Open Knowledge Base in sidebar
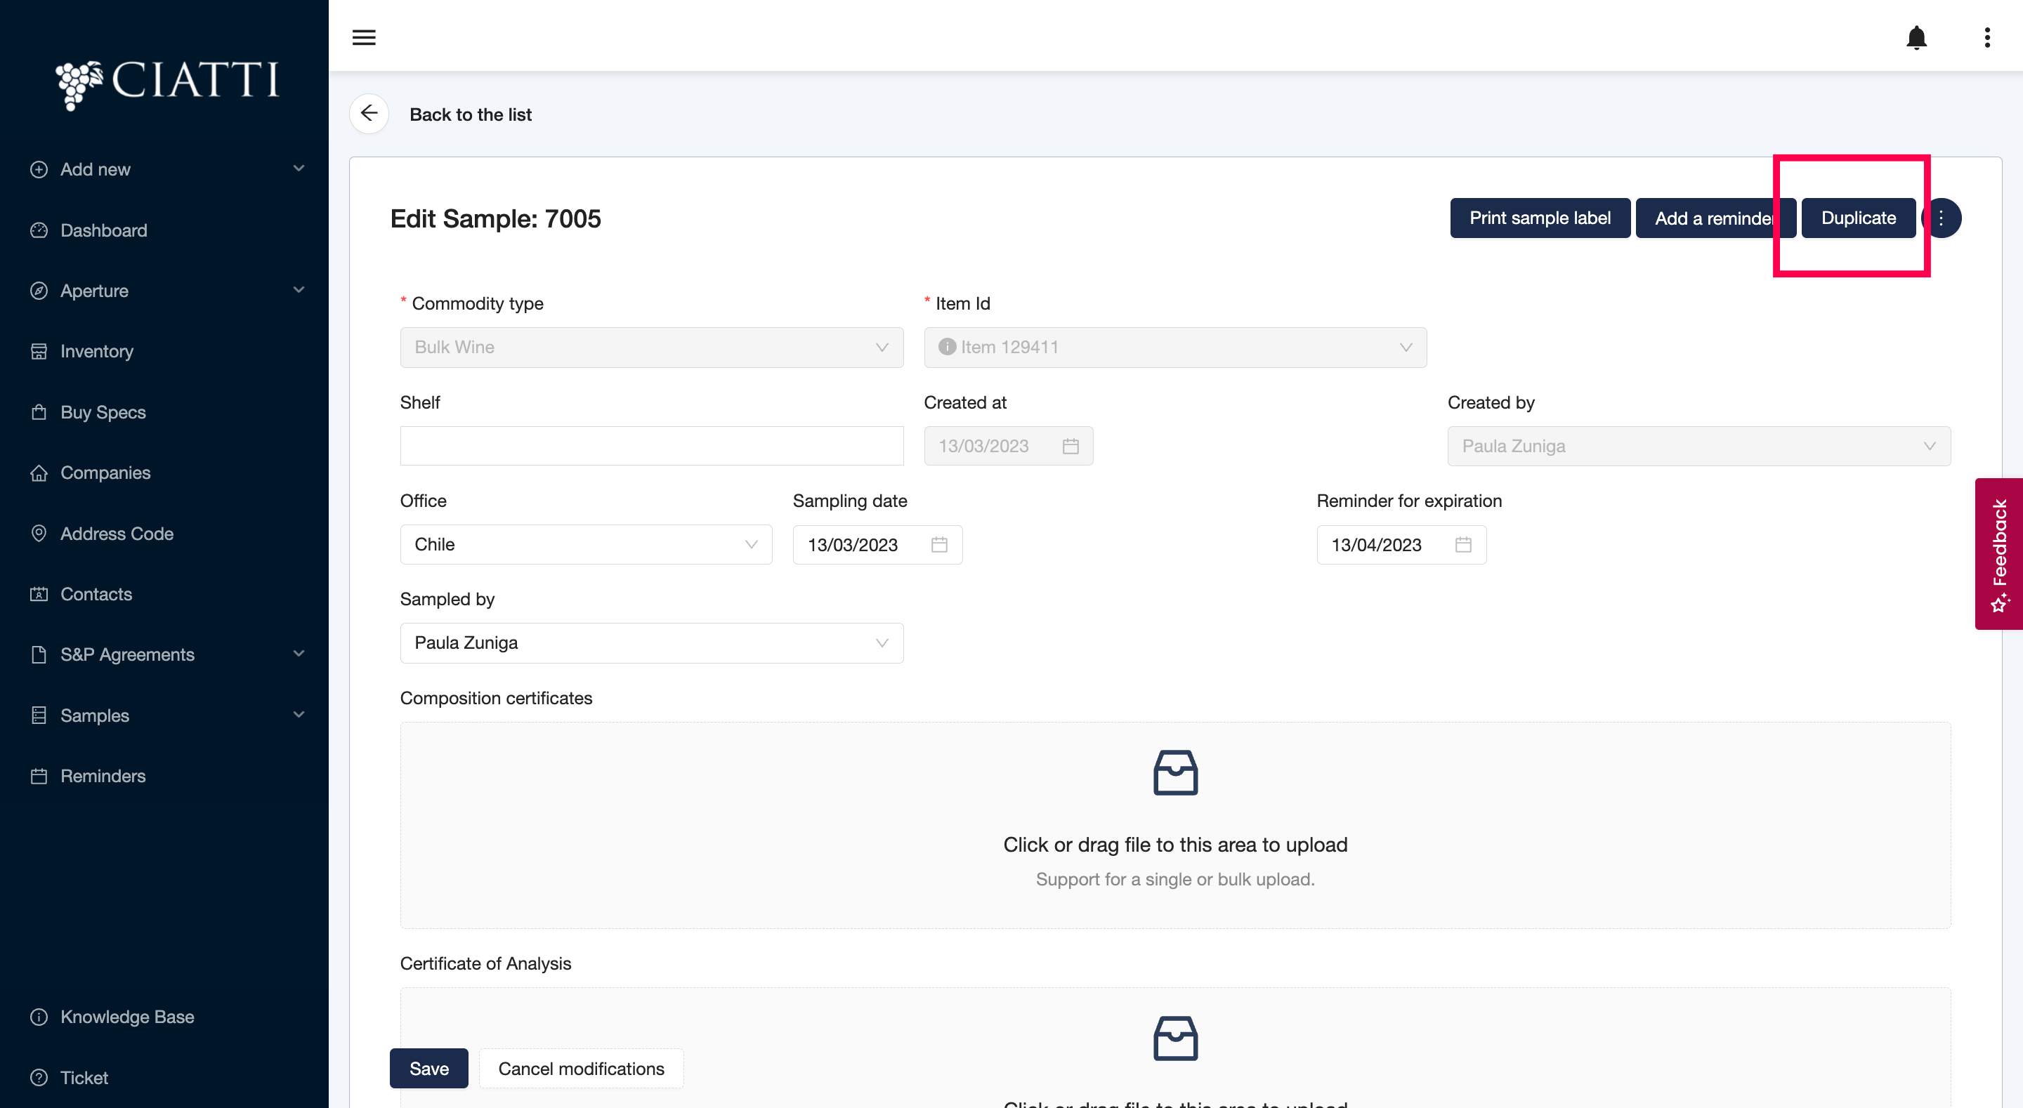 click(127, 1016)
